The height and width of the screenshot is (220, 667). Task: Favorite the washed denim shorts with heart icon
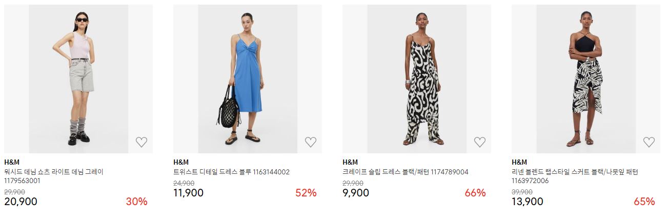click(x=142, y=142)
